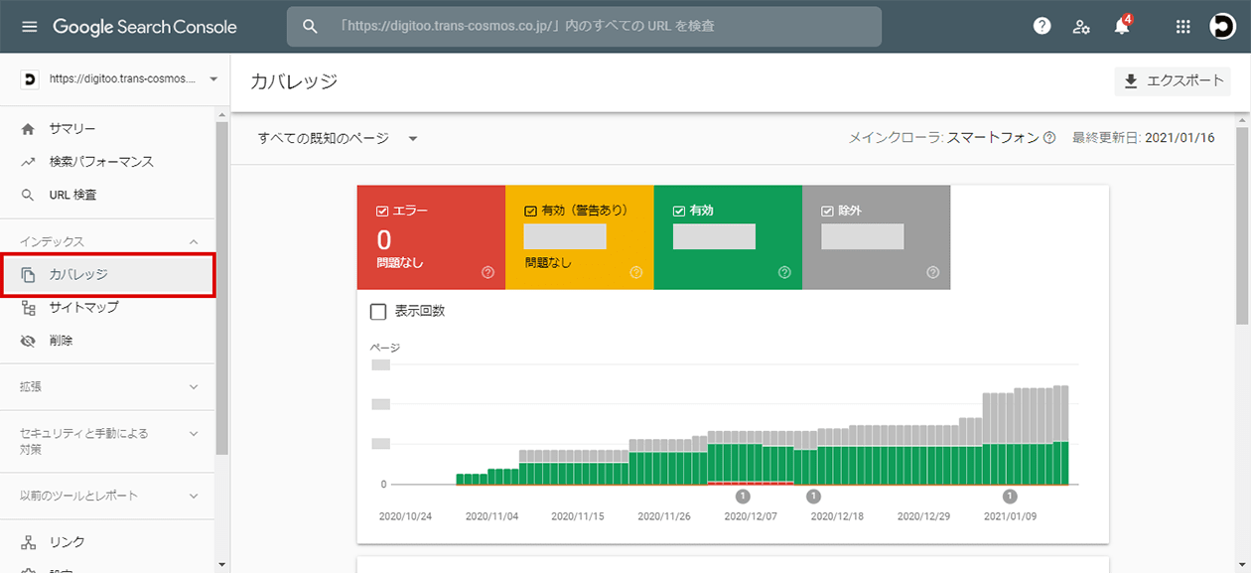
Task: Go to サマリー in sidebar
Action: coord(72,129)
